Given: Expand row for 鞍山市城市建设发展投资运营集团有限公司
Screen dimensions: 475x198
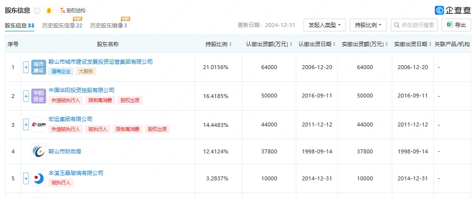Looking at the screenshot, I should 26,67.
